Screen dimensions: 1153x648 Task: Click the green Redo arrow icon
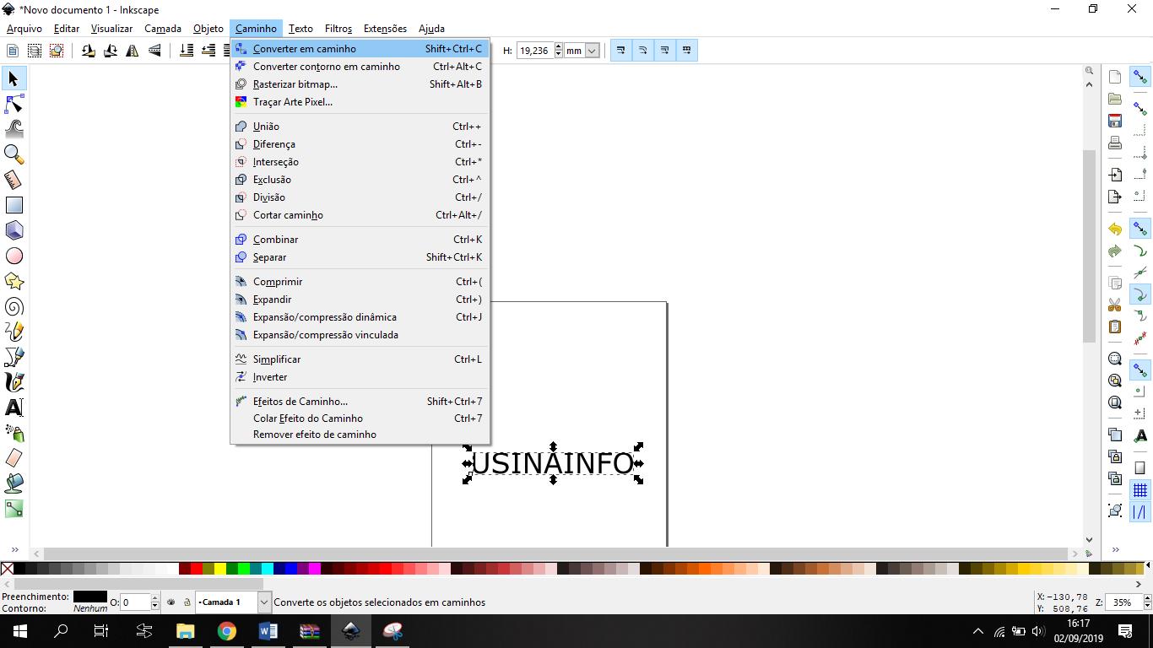pyautogui.click(x=1115, y=251)
